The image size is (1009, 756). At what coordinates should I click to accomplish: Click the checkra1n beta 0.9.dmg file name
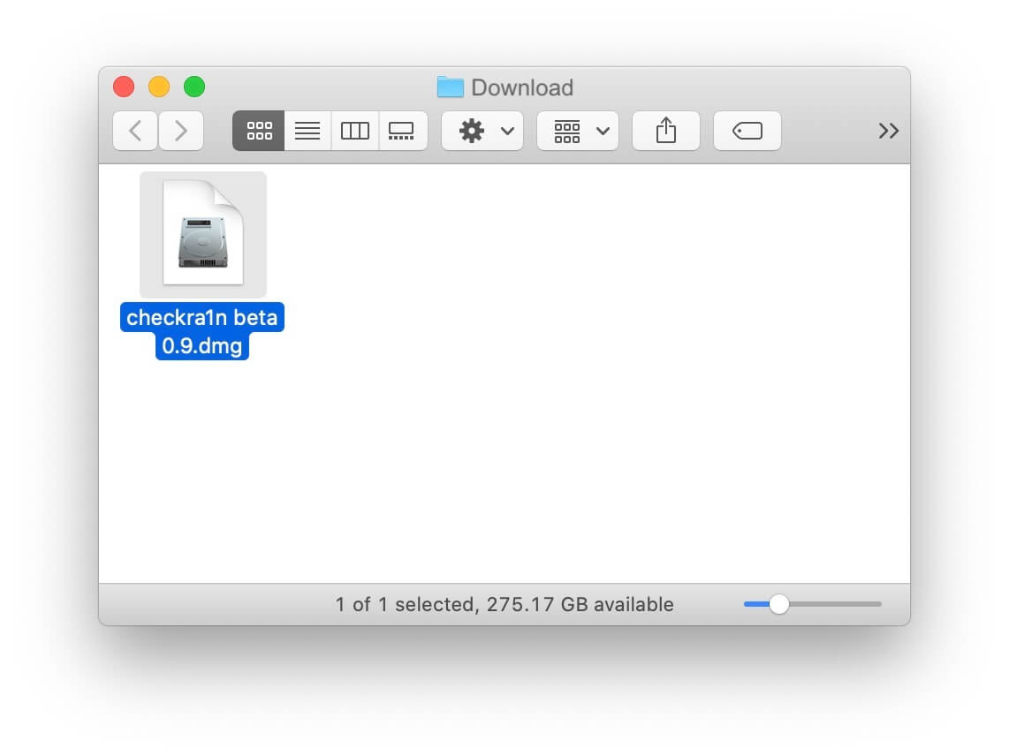coord(202,331)
